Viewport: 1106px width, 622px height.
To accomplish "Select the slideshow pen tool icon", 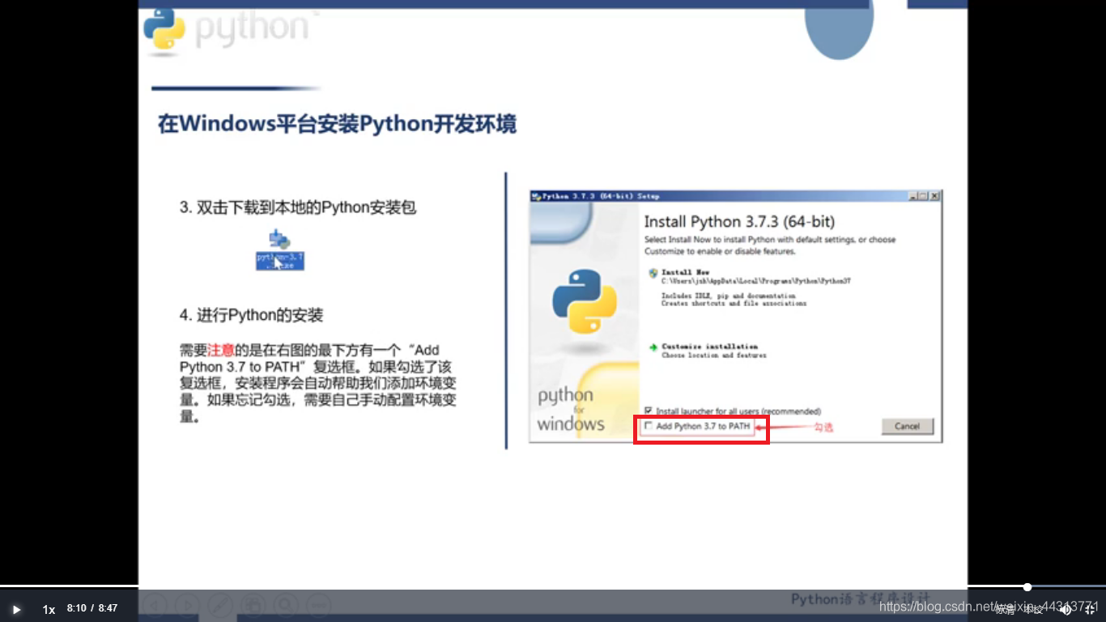I will tap(220, 605).
